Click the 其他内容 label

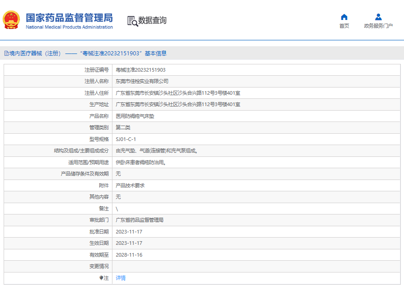99,197
